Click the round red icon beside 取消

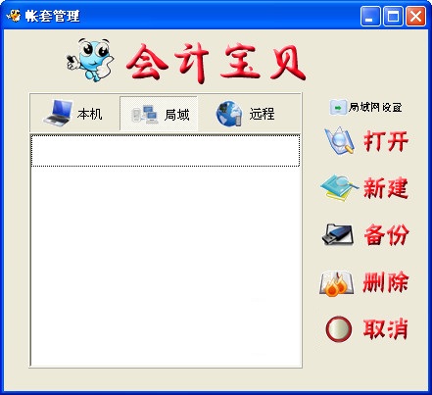click(x=339, y=328)
